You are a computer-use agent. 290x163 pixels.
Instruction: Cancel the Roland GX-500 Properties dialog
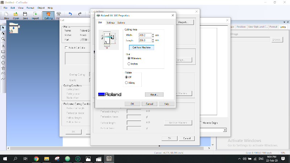(x=149, y=104)
